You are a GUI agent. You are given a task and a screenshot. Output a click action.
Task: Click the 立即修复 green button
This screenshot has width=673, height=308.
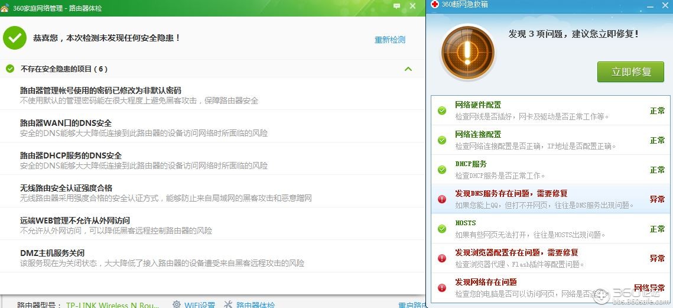(630, 72)
